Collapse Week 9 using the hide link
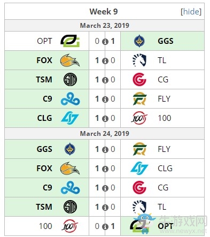Screen dimensions: 210x237 click(x=191, y=12)
